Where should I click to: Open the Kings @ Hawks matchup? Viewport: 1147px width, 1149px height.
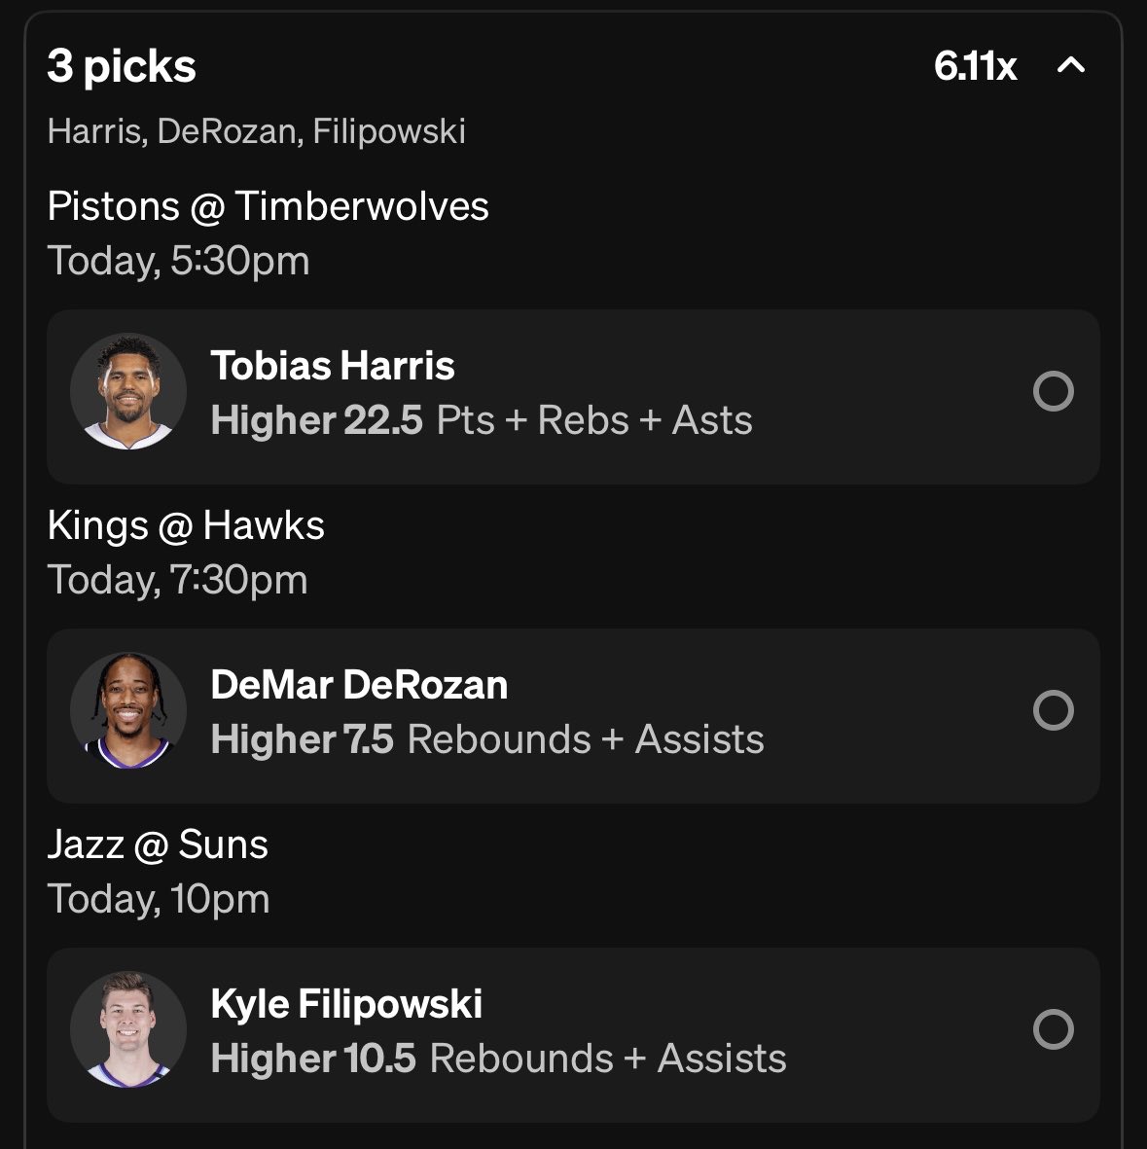click(186, 525)
